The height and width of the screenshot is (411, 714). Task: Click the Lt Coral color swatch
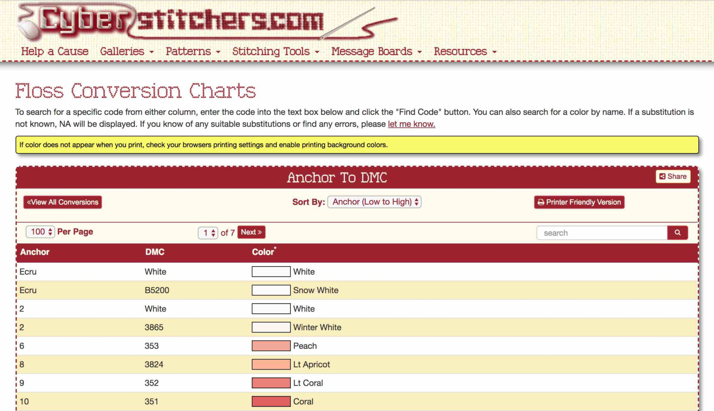click(x=271, y=383)
